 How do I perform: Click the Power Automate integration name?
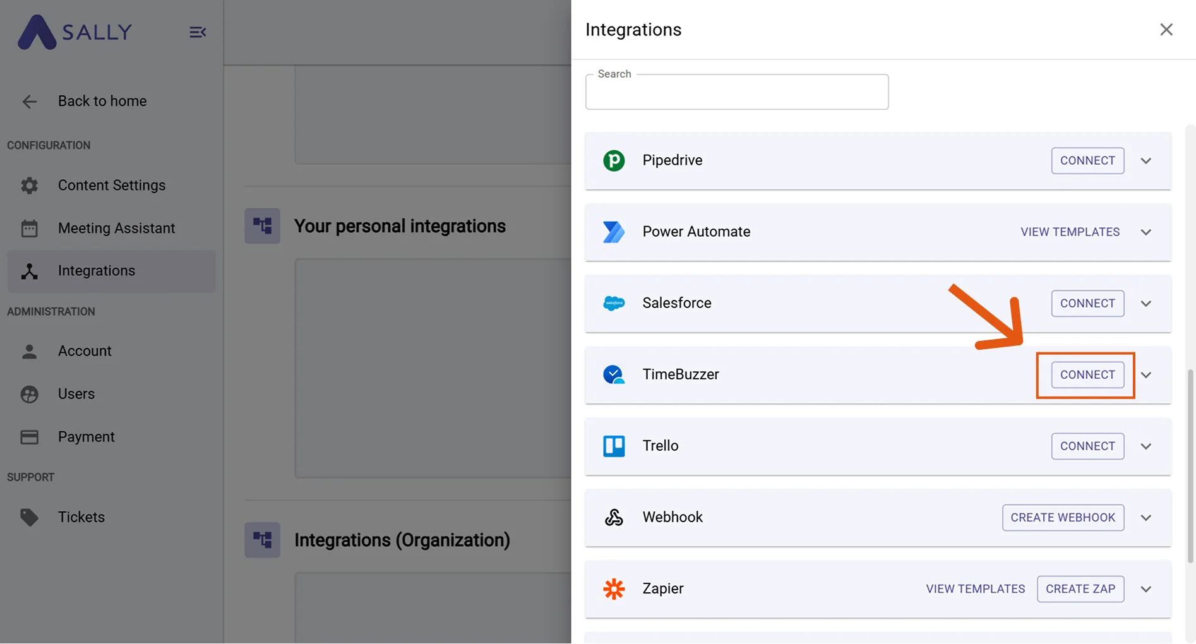point(696,232)
